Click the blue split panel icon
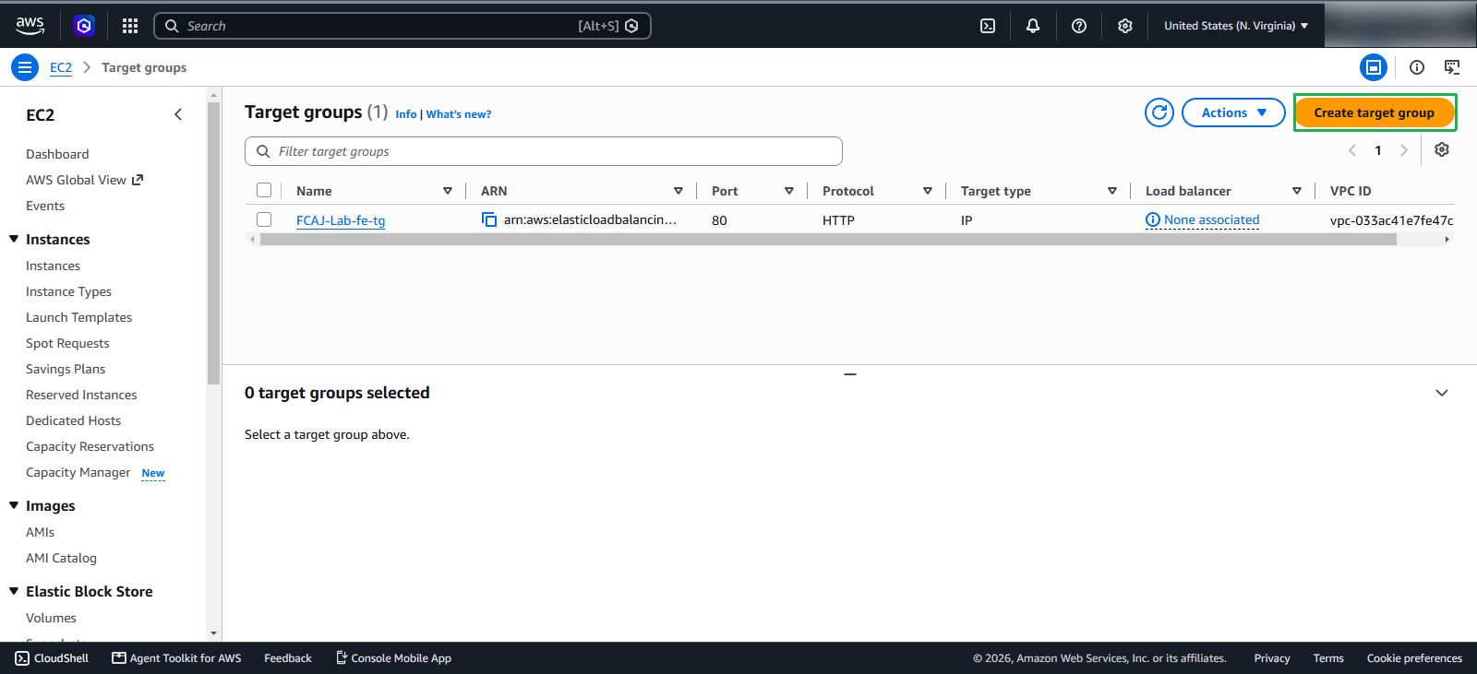 pyautogui.click(x=1374, y=67)
